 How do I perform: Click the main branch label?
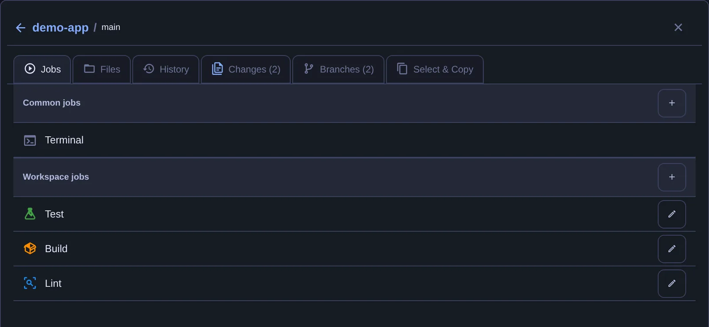coord(111,27)
